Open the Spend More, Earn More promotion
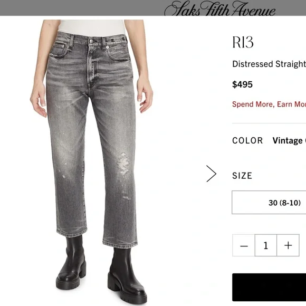Viewport: 306px width, 306px height. [269, 104]
